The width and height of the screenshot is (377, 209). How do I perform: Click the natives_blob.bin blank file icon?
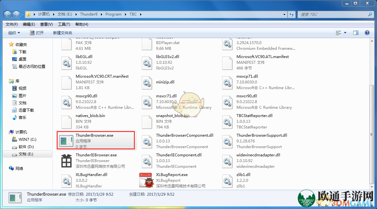(66, 121)
